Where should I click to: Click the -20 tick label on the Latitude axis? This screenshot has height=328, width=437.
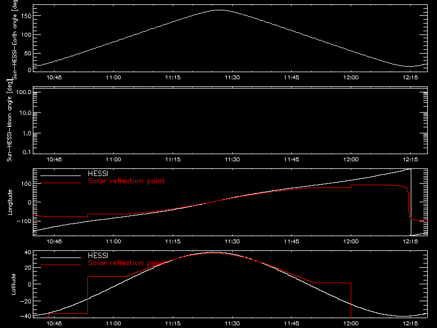click(x=26, y=301)
